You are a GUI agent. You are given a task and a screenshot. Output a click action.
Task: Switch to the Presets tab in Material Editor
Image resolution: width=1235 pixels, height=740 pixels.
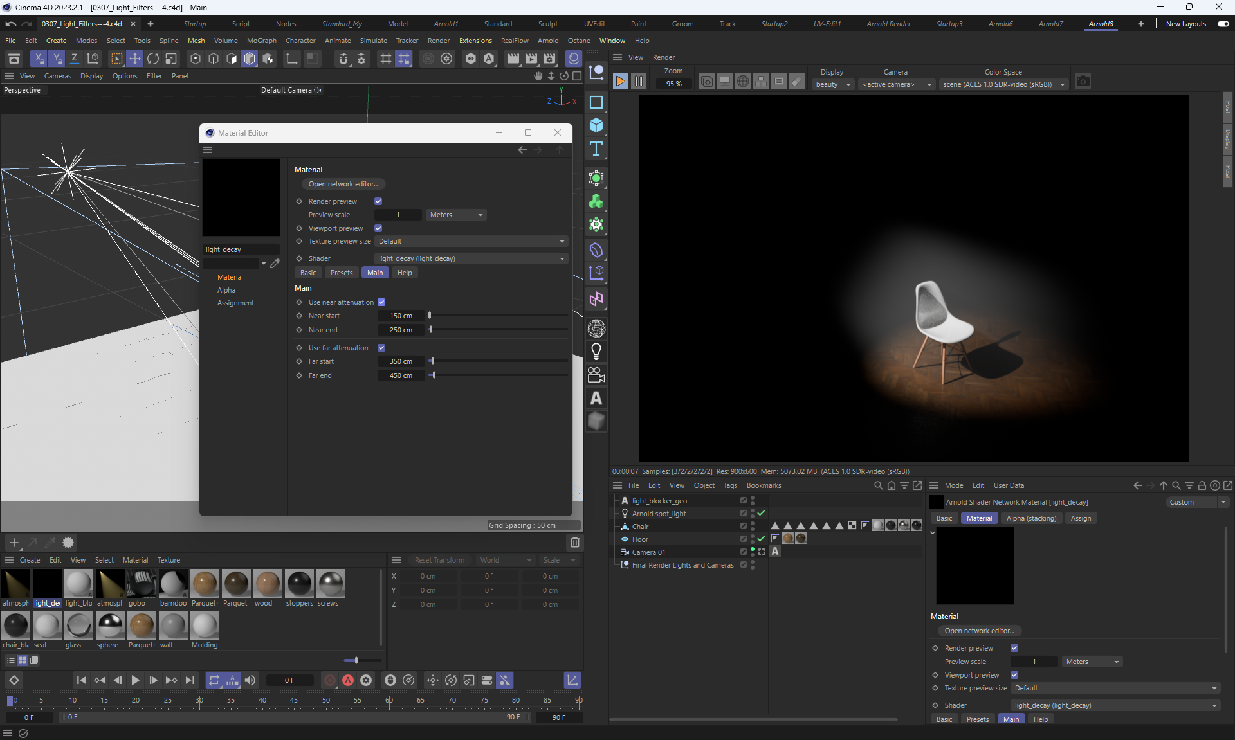click(x=342, y=273)
